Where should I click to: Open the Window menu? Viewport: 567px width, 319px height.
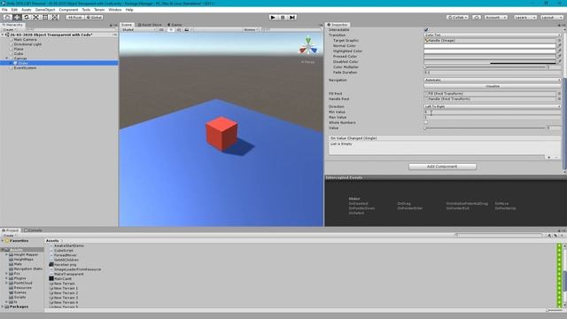[115, 10]
